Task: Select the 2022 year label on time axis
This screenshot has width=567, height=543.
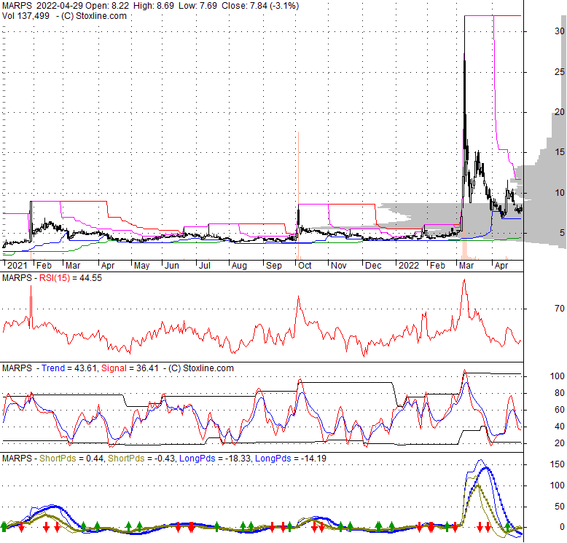Action: 409,266
